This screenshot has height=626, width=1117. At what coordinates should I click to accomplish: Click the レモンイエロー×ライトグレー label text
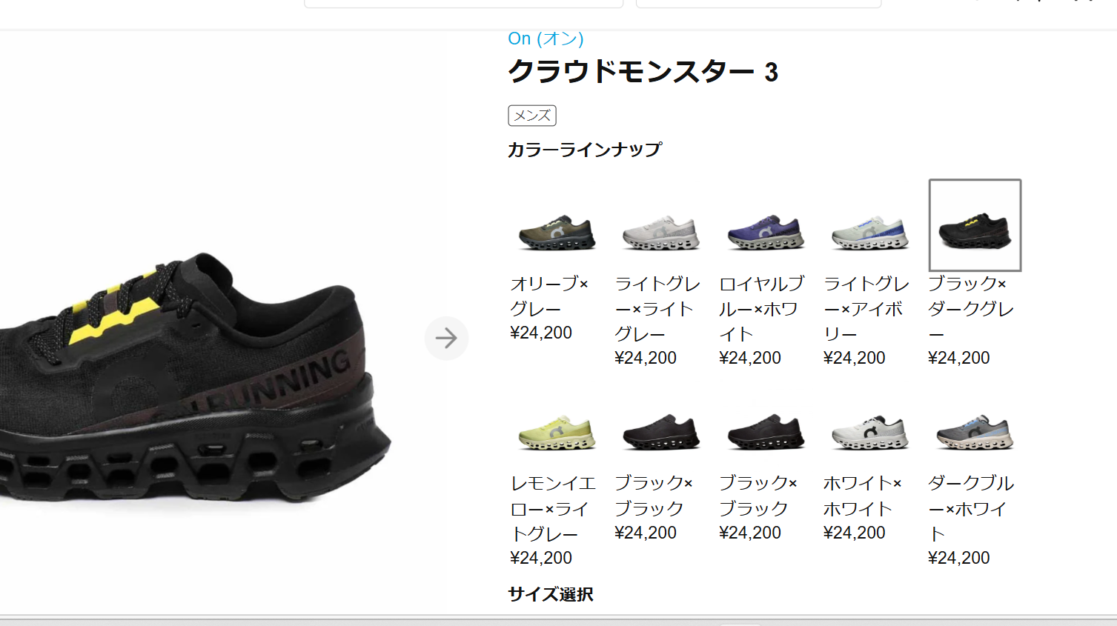click(x=553, y=508)
